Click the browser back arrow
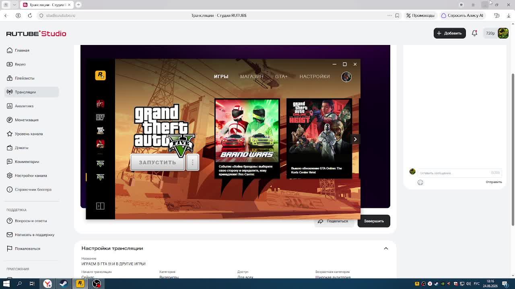Image resolution: width=515 pixels, height=289 pixels. tap(6, 16)
